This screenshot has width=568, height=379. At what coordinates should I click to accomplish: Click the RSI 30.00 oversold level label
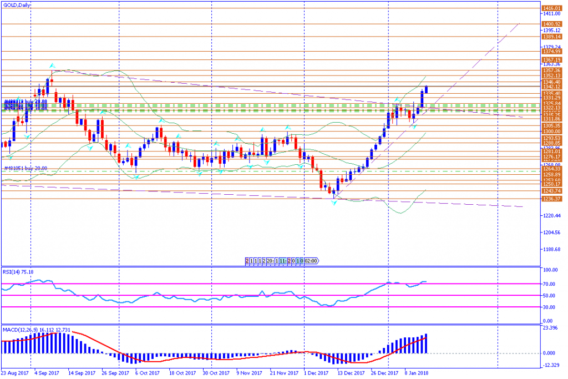point(549,307)
